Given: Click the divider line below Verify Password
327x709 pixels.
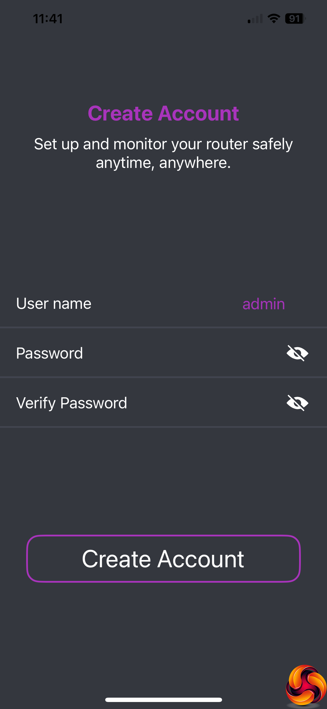Looking at the screenshot, I should [163, 427].
